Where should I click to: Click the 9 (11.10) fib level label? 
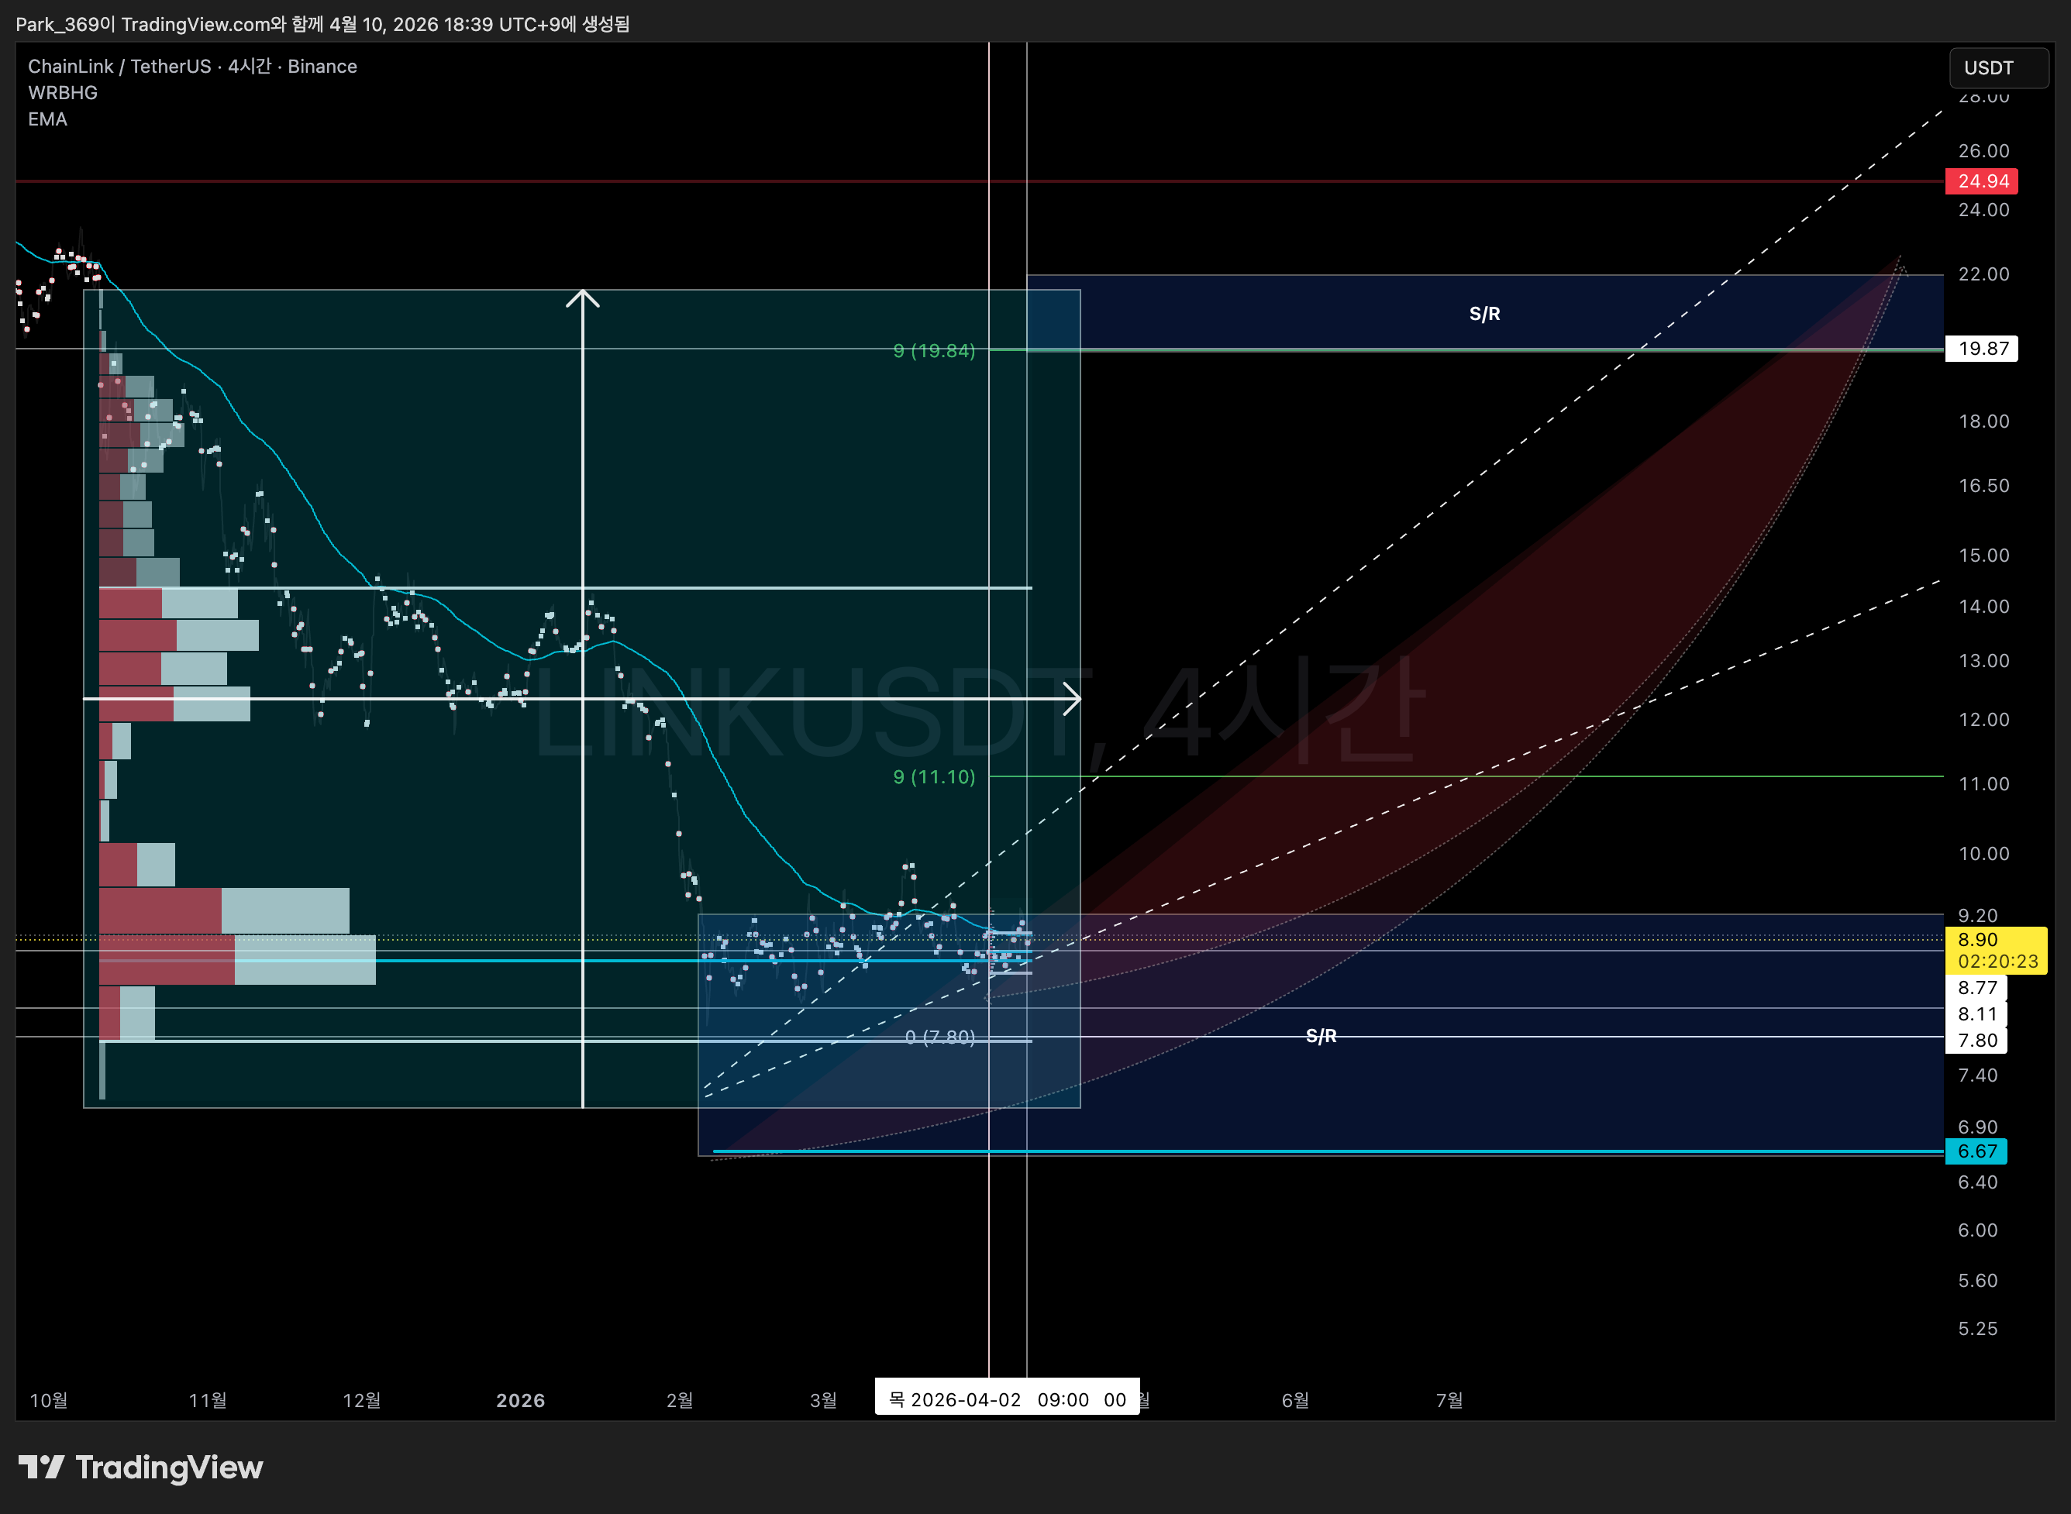tap(934, 776)
